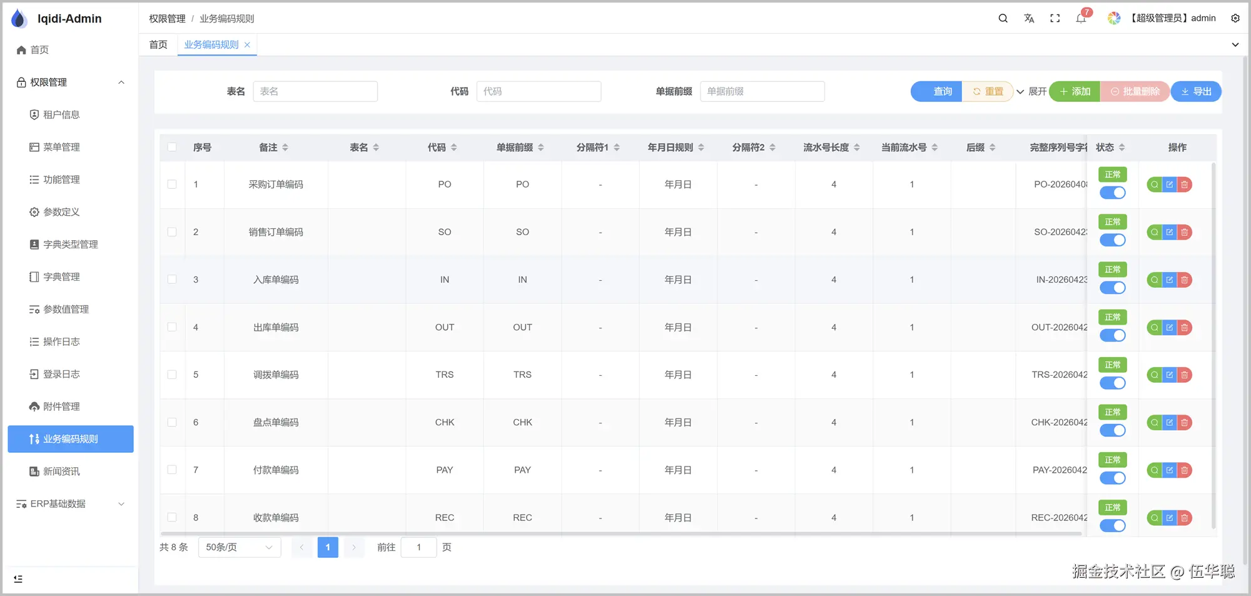
Task: Tick the checkbox for row 1 采购订单编码
Action: pos(172,184)
